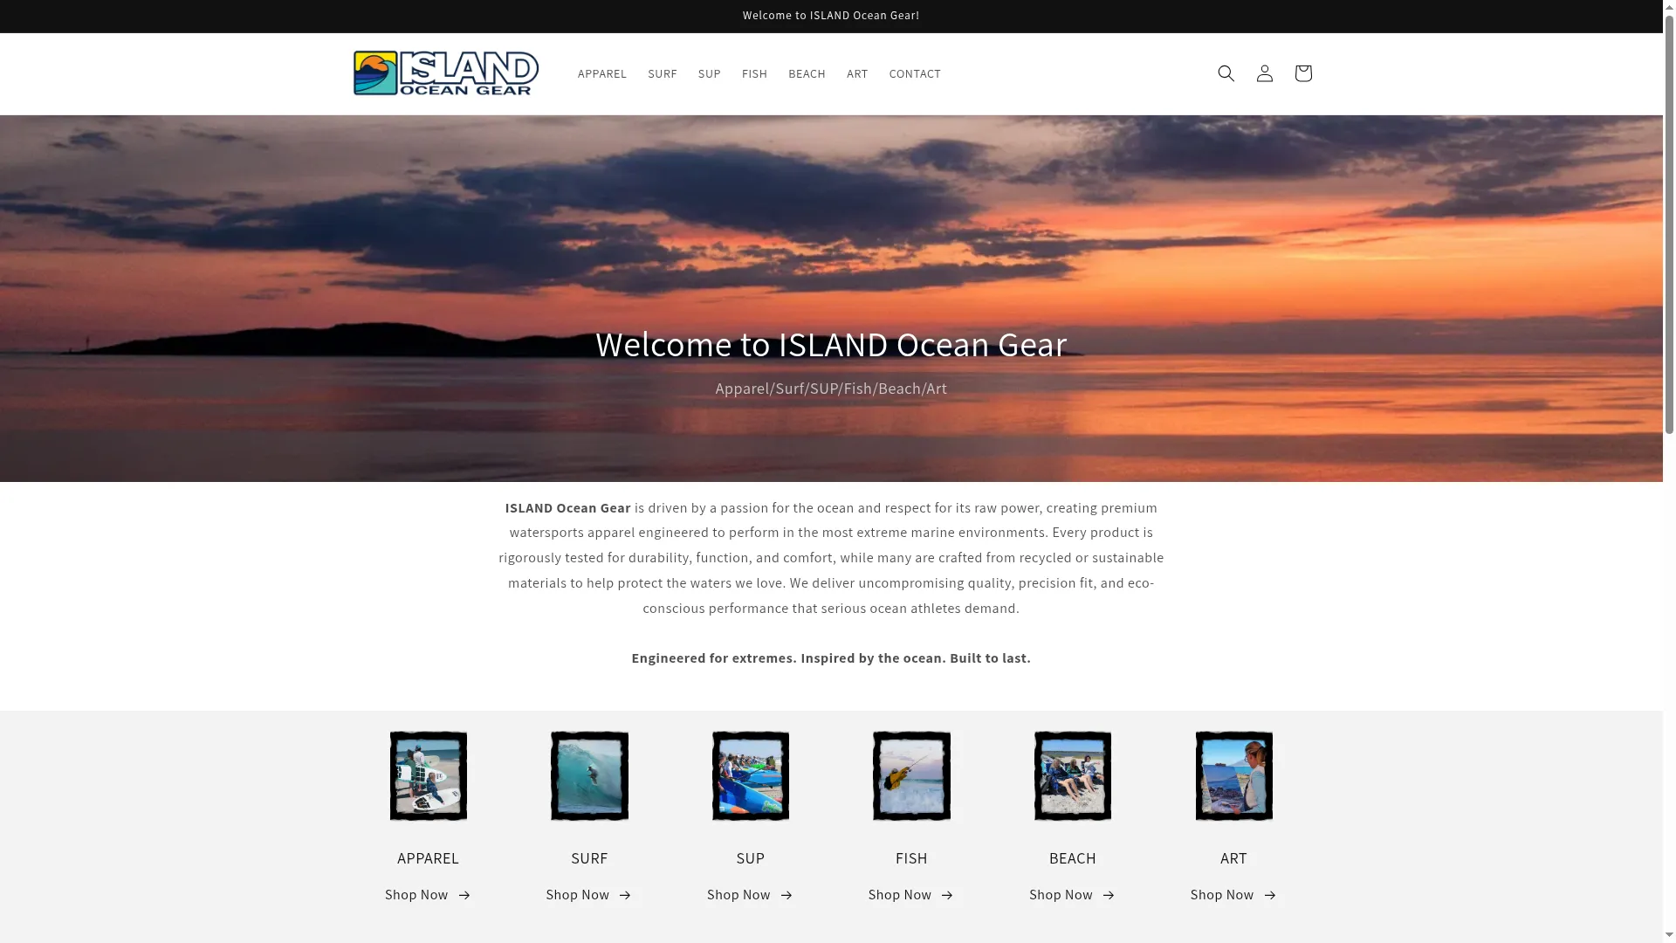Click the SUP heading below the thumbnail
This screenshot has height=943, width=1676.
[x=750, y=858]
